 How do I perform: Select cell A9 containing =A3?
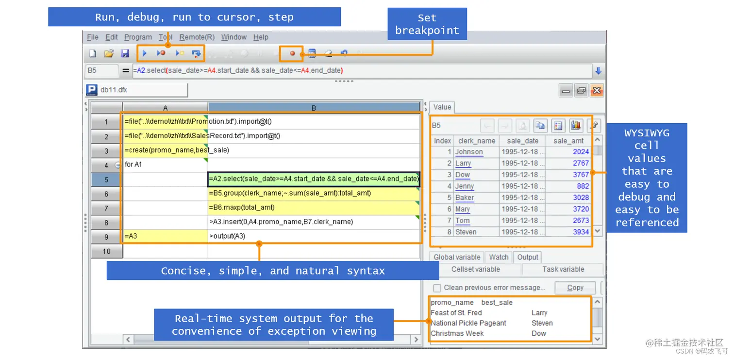[165, 236]
